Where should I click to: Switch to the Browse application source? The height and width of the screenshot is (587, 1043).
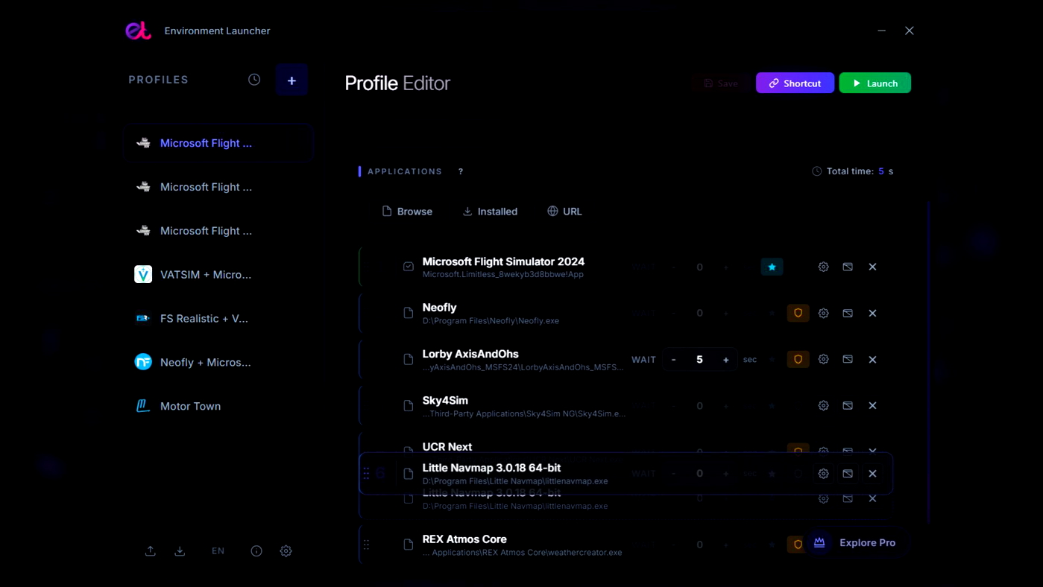(x=407, y=212)
